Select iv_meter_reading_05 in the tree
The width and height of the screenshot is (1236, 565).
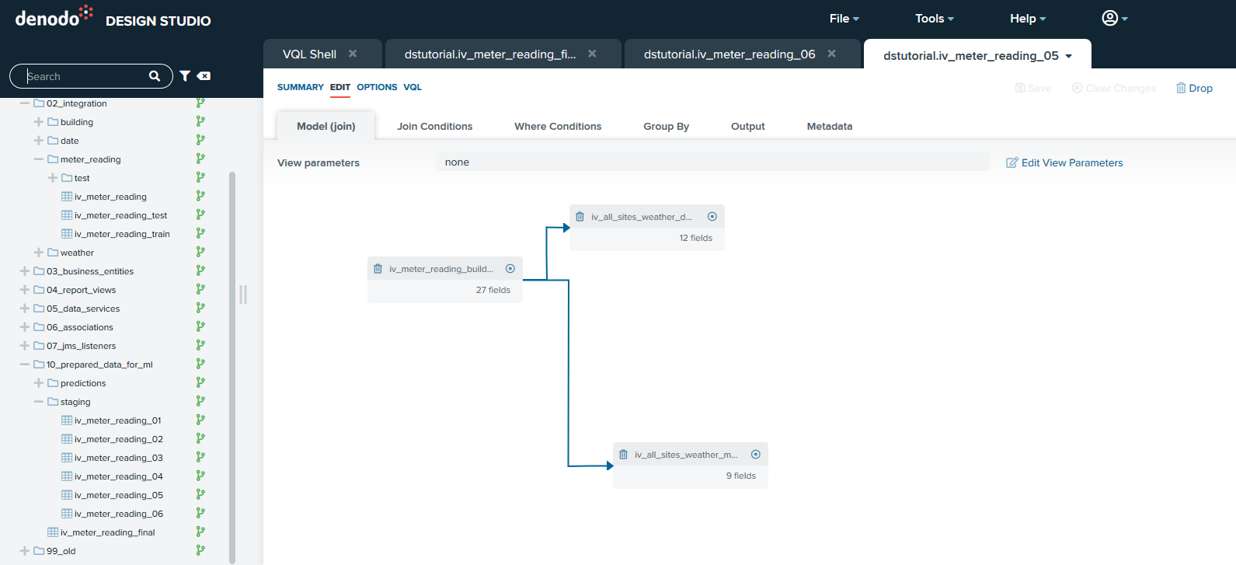pyautogui.click(x=118, y=495)
